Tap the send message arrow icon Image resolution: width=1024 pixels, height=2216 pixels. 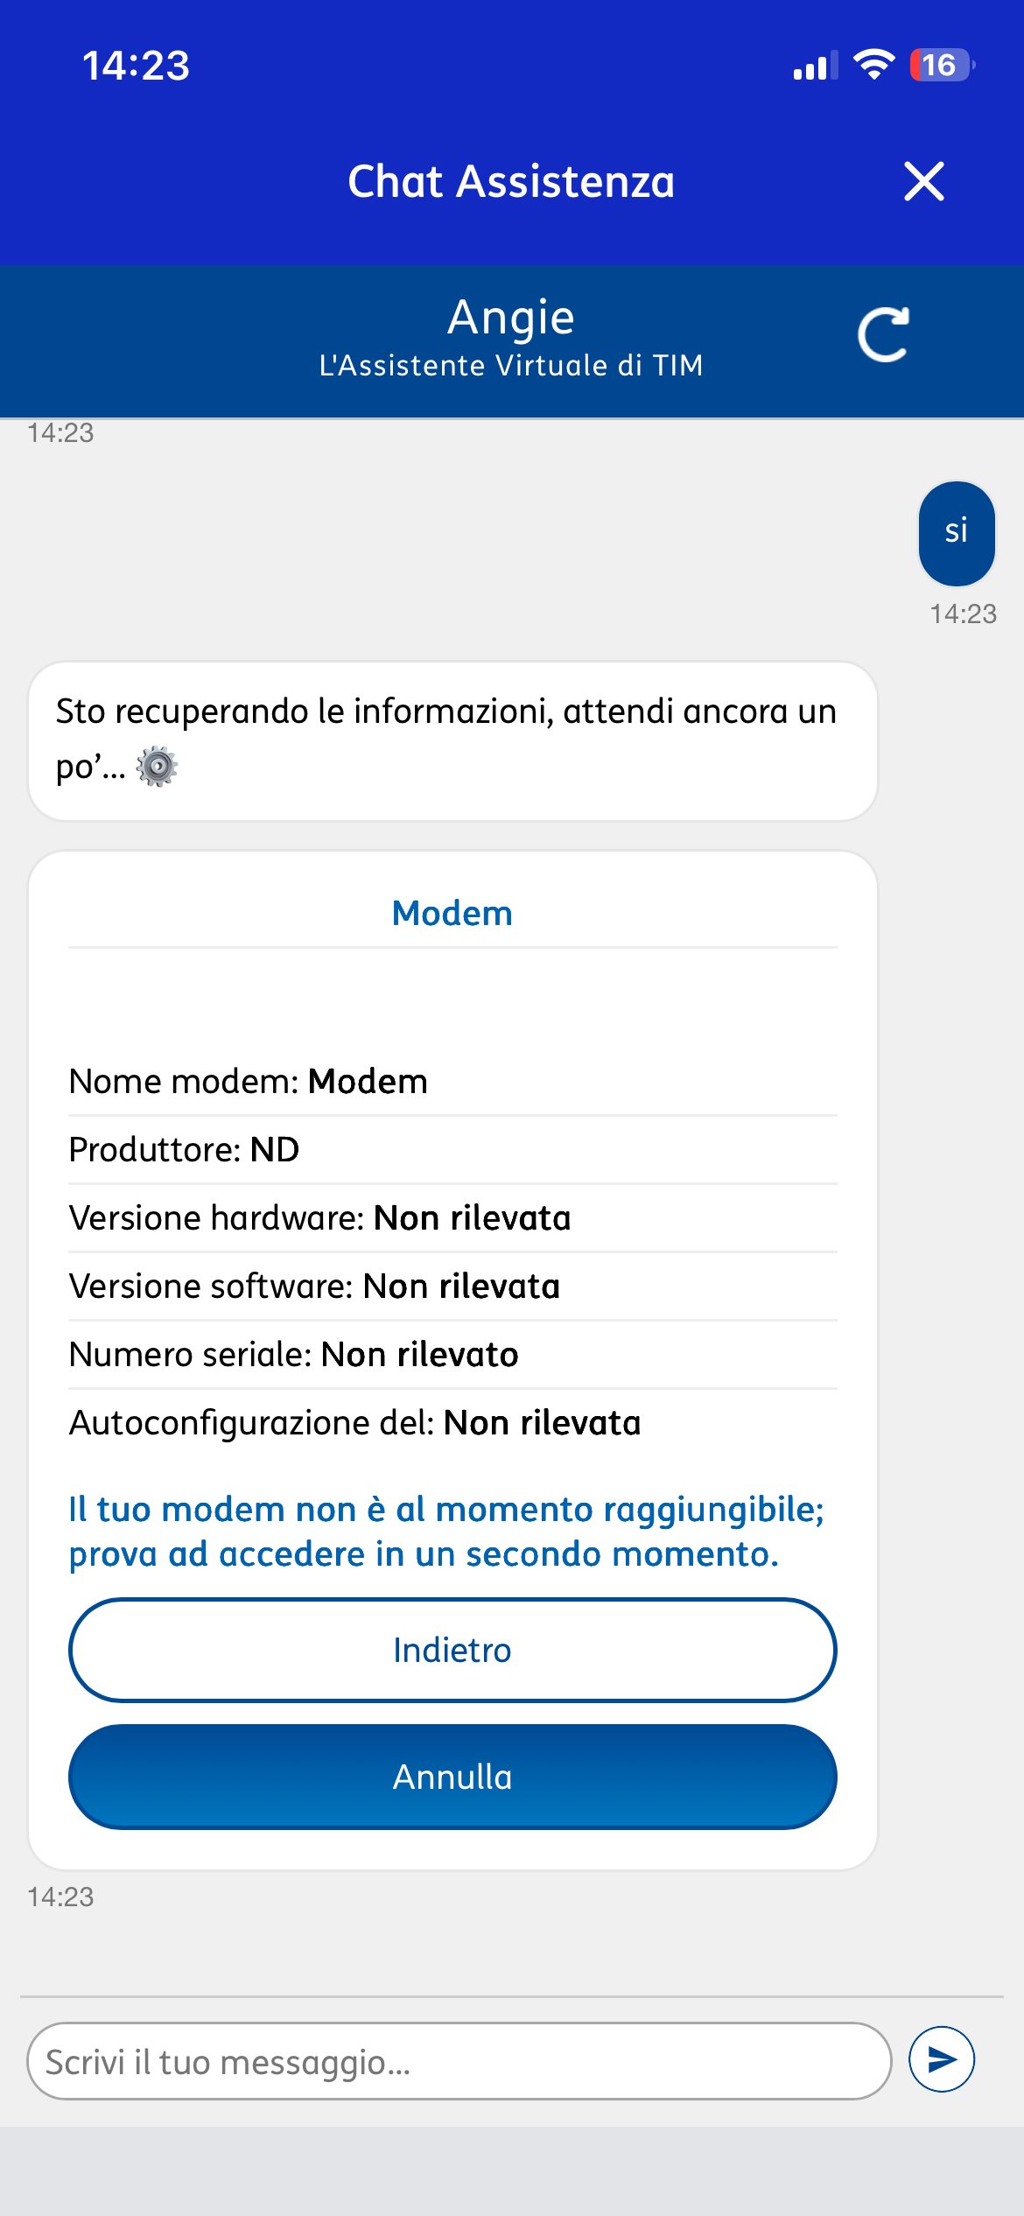click(x=941, y=2059)
